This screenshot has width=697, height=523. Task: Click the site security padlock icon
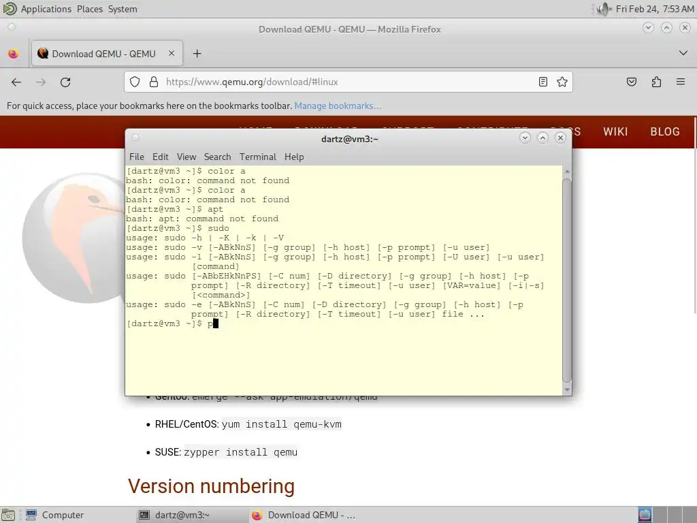coord(154,82)
